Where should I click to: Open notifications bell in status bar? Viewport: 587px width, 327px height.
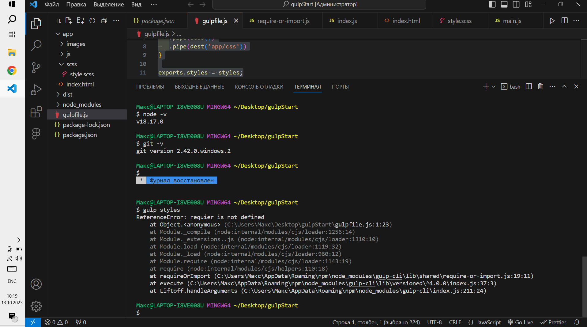point(577,322)
